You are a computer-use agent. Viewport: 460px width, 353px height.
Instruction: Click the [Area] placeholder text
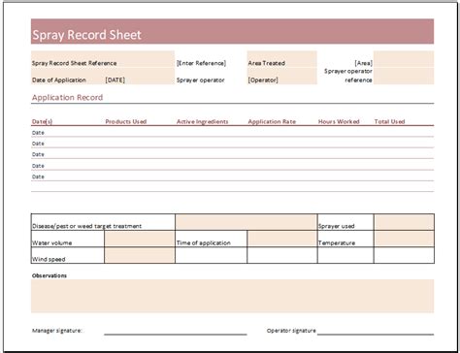[363, 63]
